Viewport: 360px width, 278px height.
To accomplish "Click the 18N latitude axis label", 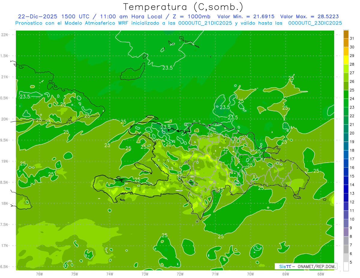I will [x=4, y=203].
